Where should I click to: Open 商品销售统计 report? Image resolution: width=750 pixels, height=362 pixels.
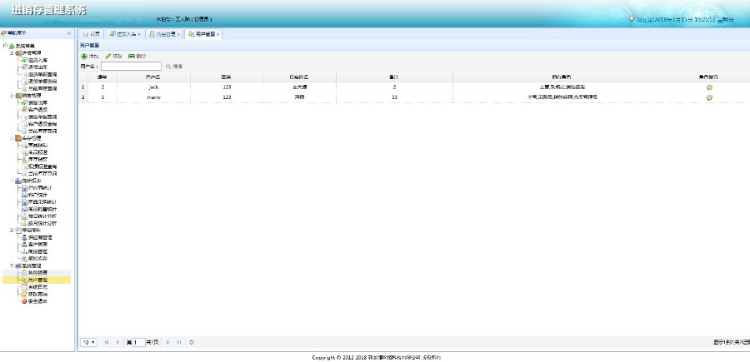tap(42, 209)
